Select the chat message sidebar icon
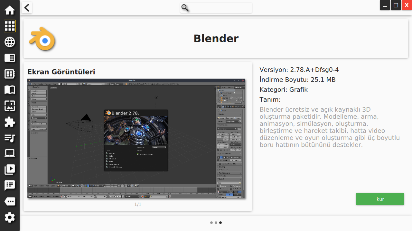 tap(10, 185)
